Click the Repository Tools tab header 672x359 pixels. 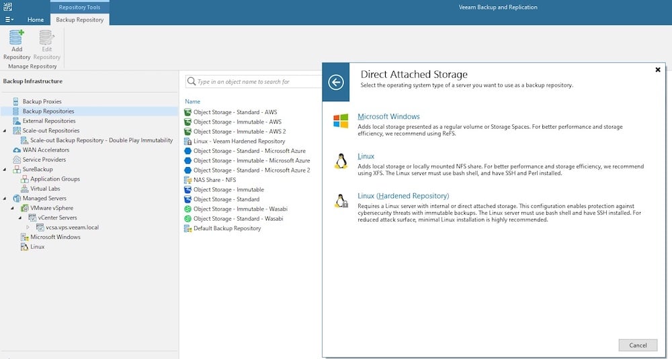80,7
